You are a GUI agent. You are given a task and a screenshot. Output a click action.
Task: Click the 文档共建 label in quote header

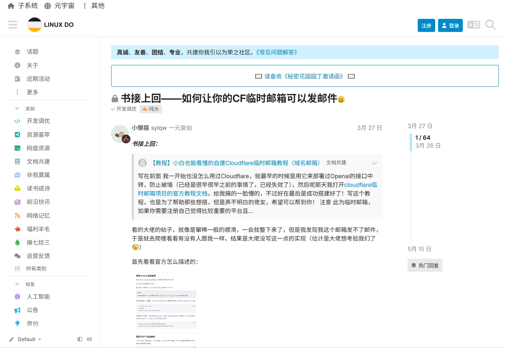[336, 163]
